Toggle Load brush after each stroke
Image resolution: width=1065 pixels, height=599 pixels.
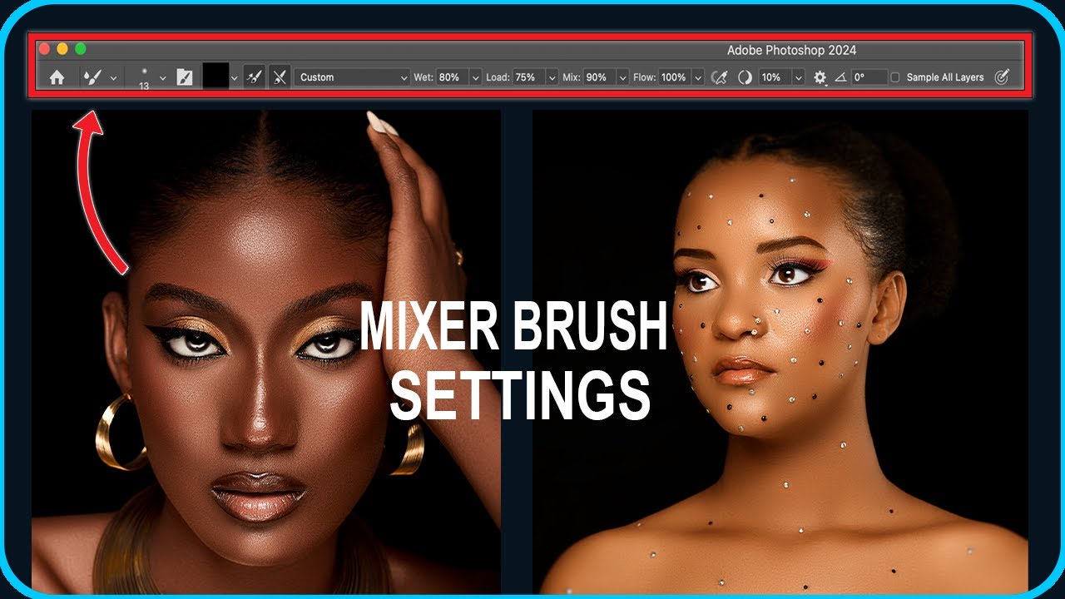pos(255,77)
